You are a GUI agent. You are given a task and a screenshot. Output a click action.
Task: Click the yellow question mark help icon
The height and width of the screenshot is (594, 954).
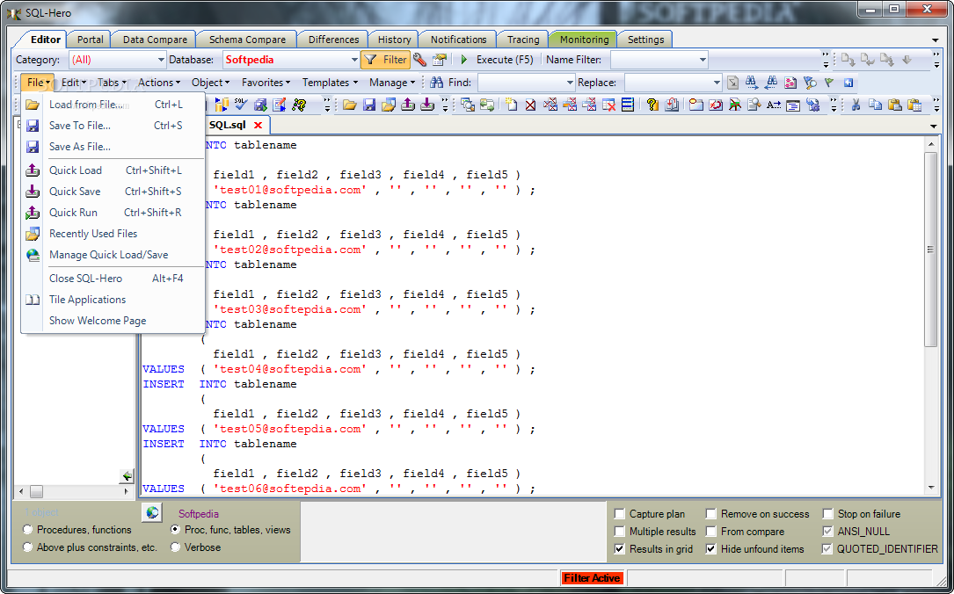click(x=652, y=105)
